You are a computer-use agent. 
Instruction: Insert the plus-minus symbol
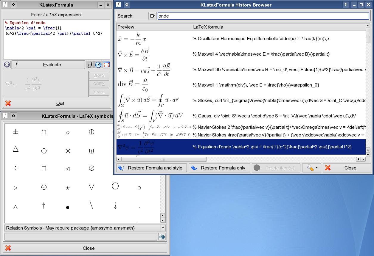[16, 132]
